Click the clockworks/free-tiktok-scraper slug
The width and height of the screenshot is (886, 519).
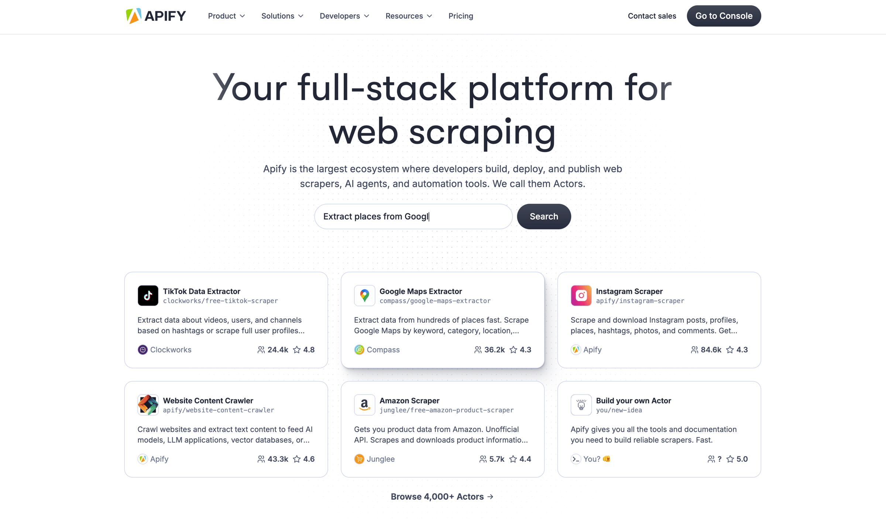pyautogui.click(x=220, y=301)
